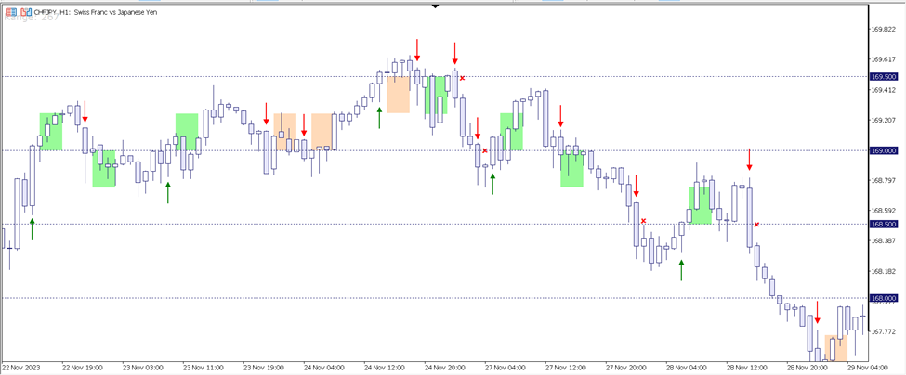
Task: Select the 169.500 level price label
Action: pos(884,76)
